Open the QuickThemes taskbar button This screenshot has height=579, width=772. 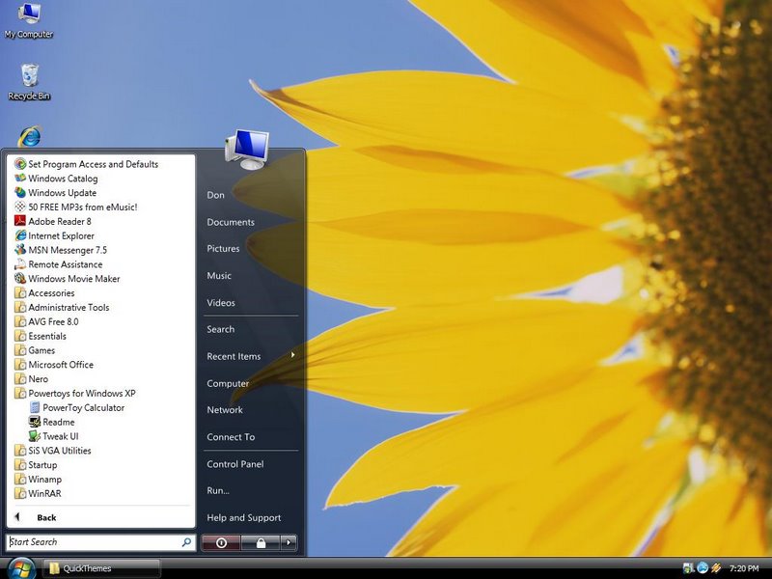click(x=101, y=568)
